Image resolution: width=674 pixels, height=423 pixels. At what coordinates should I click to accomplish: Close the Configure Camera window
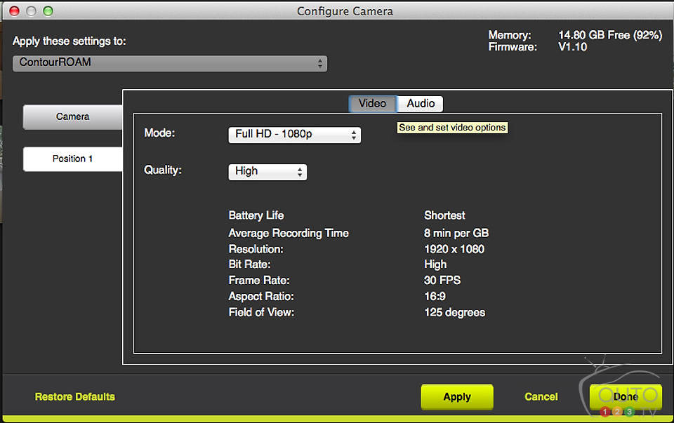point(15,11)
